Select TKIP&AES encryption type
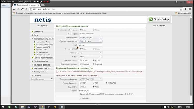 106,83
